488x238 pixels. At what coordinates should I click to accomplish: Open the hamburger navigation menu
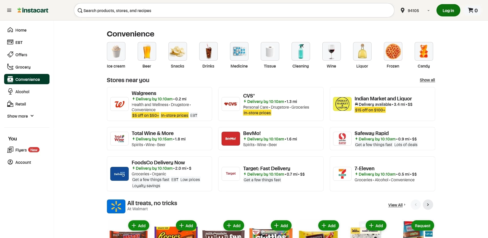tap(9, 10)
